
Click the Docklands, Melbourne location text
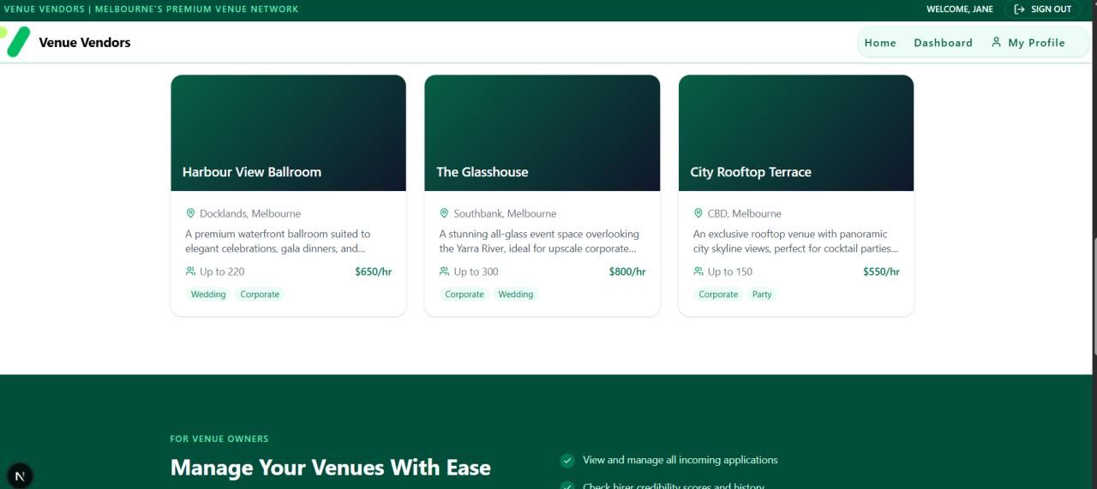coord(250,213)
